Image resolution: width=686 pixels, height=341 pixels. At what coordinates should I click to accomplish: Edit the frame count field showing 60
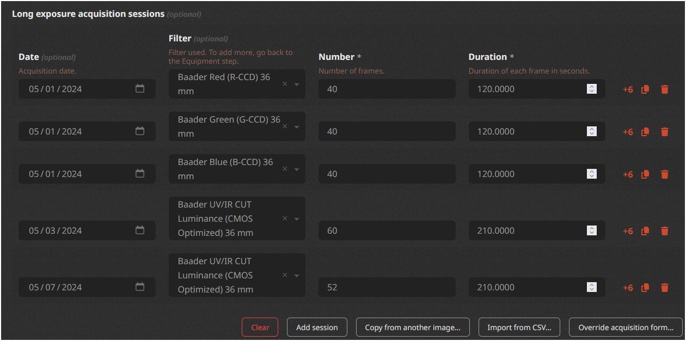(387, 230)
